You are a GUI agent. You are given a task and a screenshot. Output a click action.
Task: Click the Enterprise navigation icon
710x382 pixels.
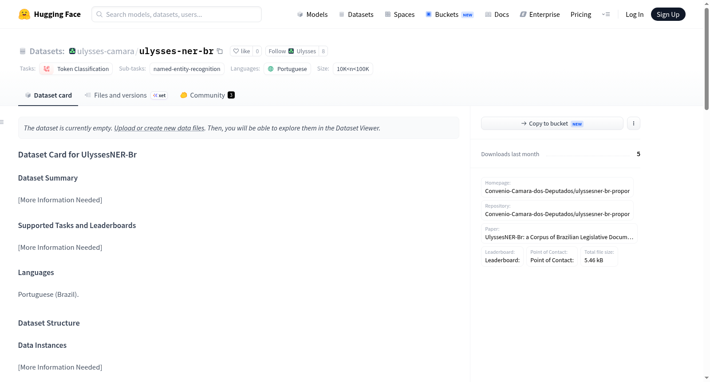(523, 14)
